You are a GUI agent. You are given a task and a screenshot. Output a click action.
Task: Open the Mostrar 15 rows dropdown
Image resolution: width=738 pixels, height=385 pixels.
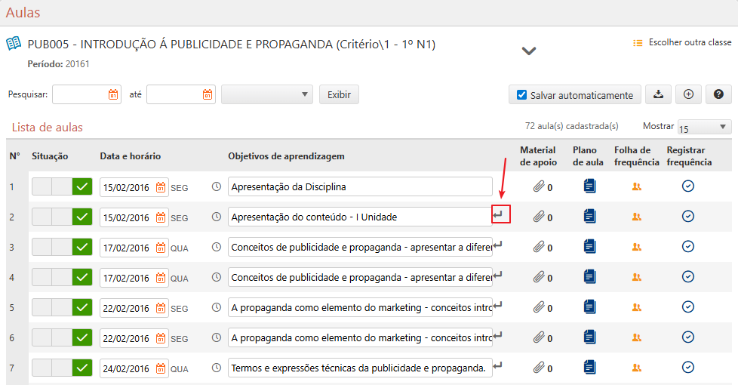pyautogui.click(x=705, y=127)
